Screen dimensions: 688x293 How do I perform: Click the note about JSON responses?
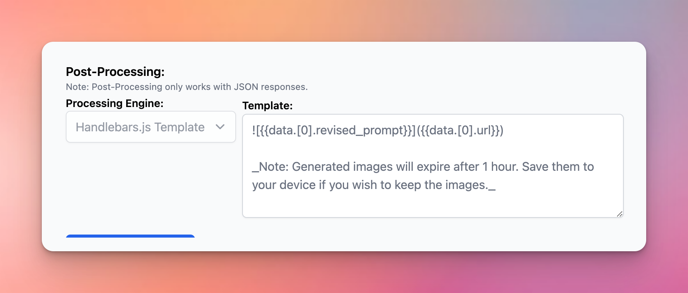click(187, 87)
